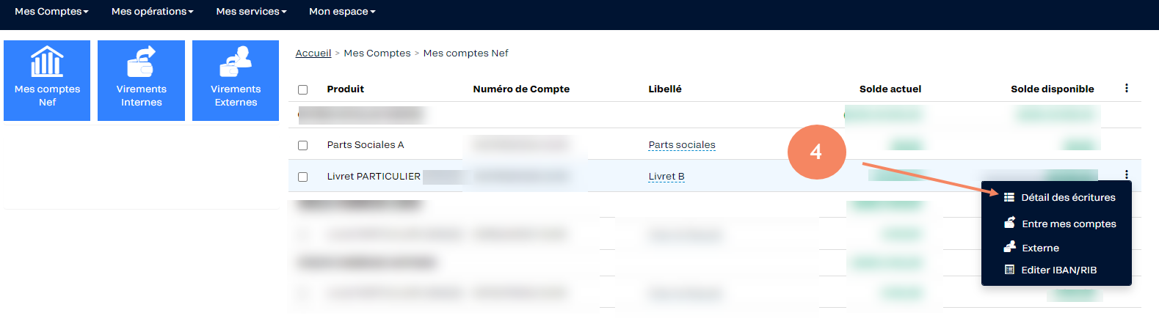Viewport: 1159px width, 321px height.
Task: Click the table header three-dot options icon
Action: click(1127, 88)
